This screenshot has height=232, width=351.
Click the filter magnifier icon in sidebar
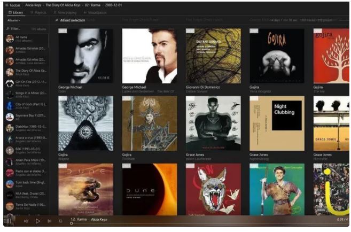coord(7,29)
